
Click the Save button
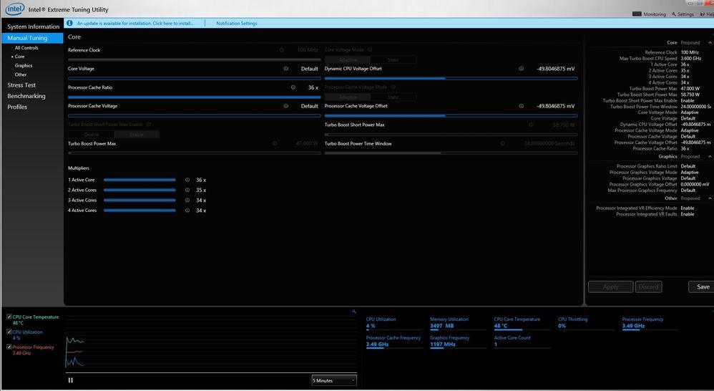click(702, 286)
